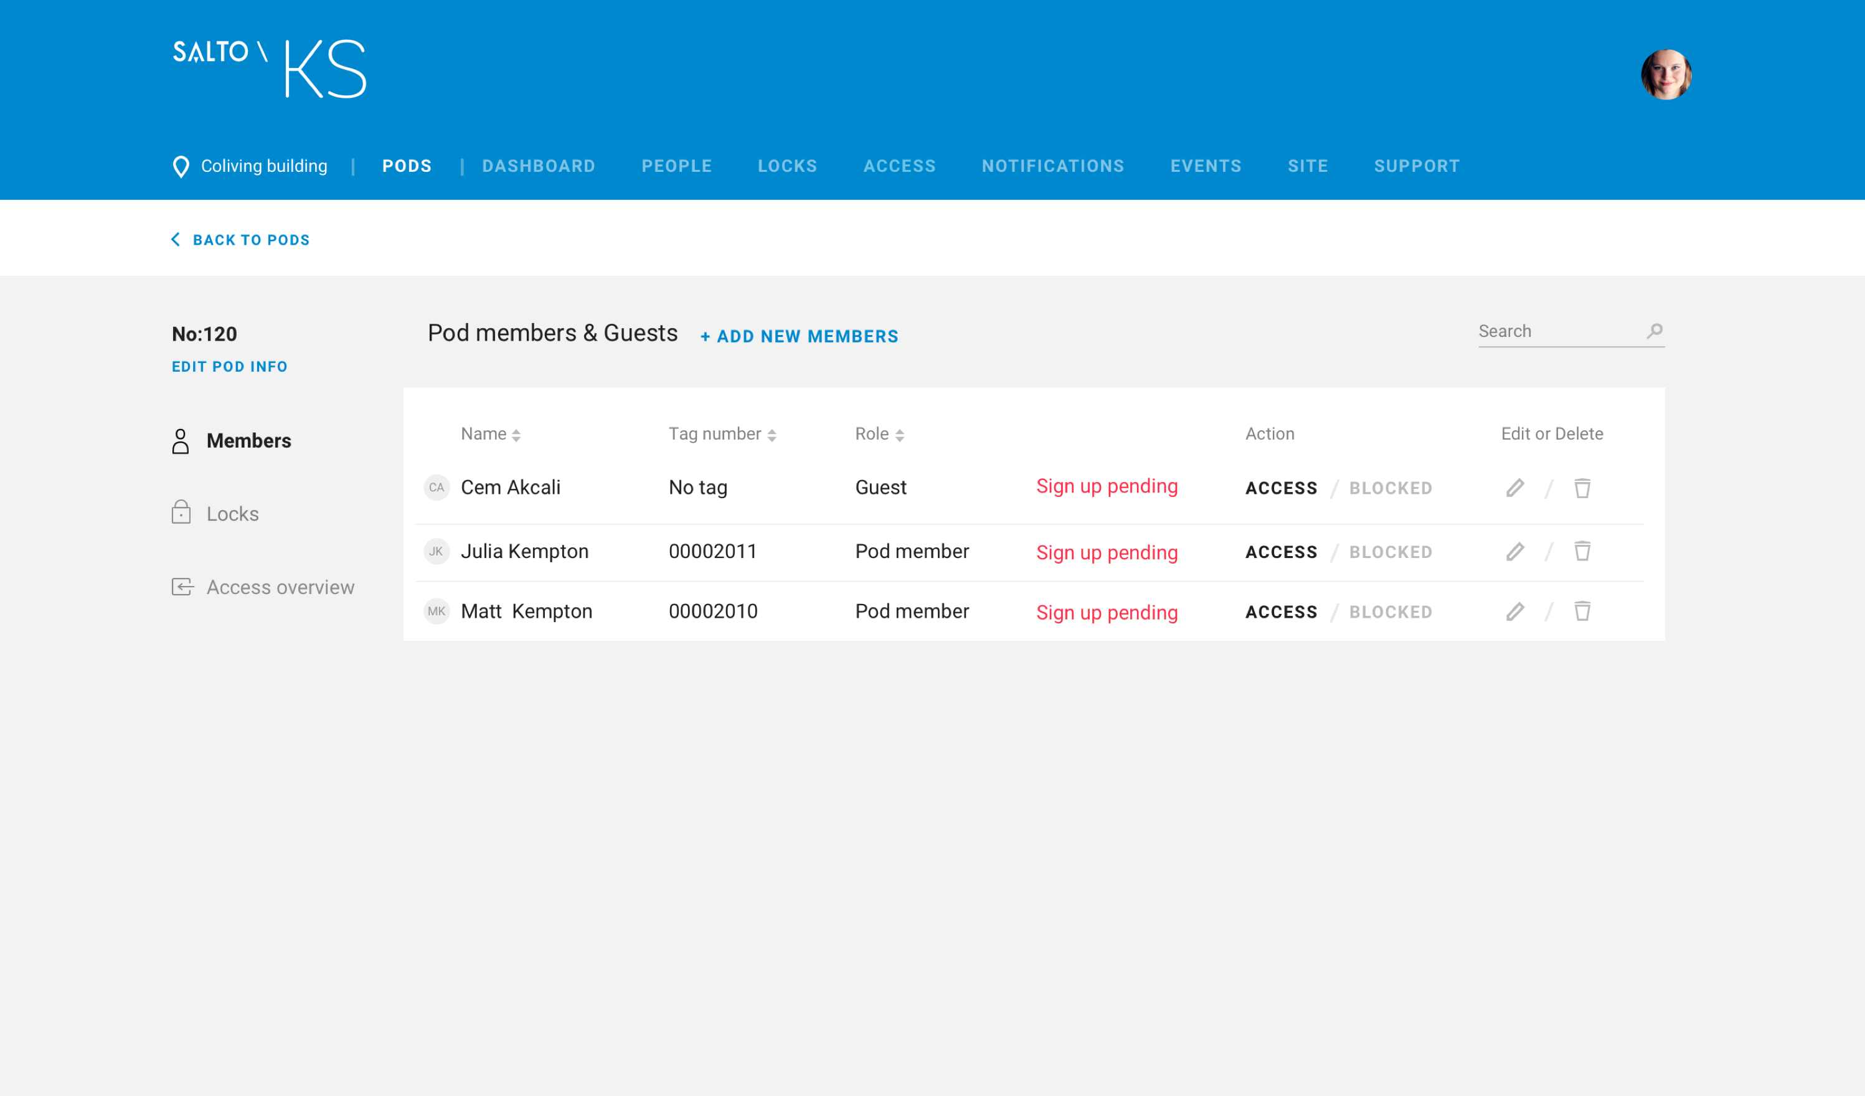Set Cem Akcali to Blocked
The width and height of the screenshot is (1865, 1096).
(x=1390, y=488)
